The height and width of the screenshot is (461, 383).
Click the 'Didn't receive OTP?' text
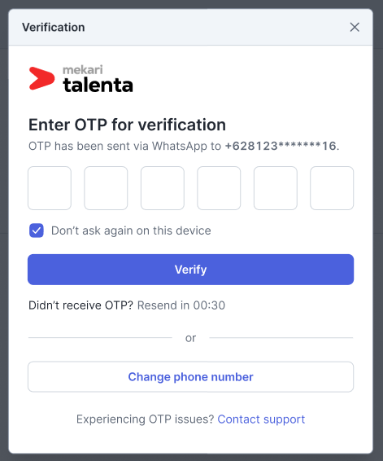(x=81, y=305)
